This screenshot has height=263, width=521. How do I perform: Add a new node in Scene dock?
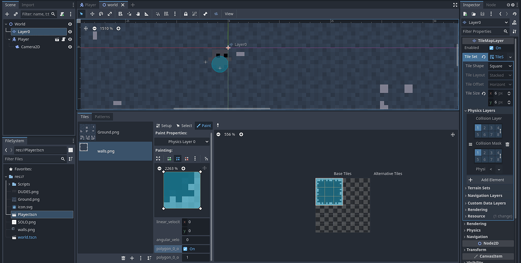[x=7, y=14]
